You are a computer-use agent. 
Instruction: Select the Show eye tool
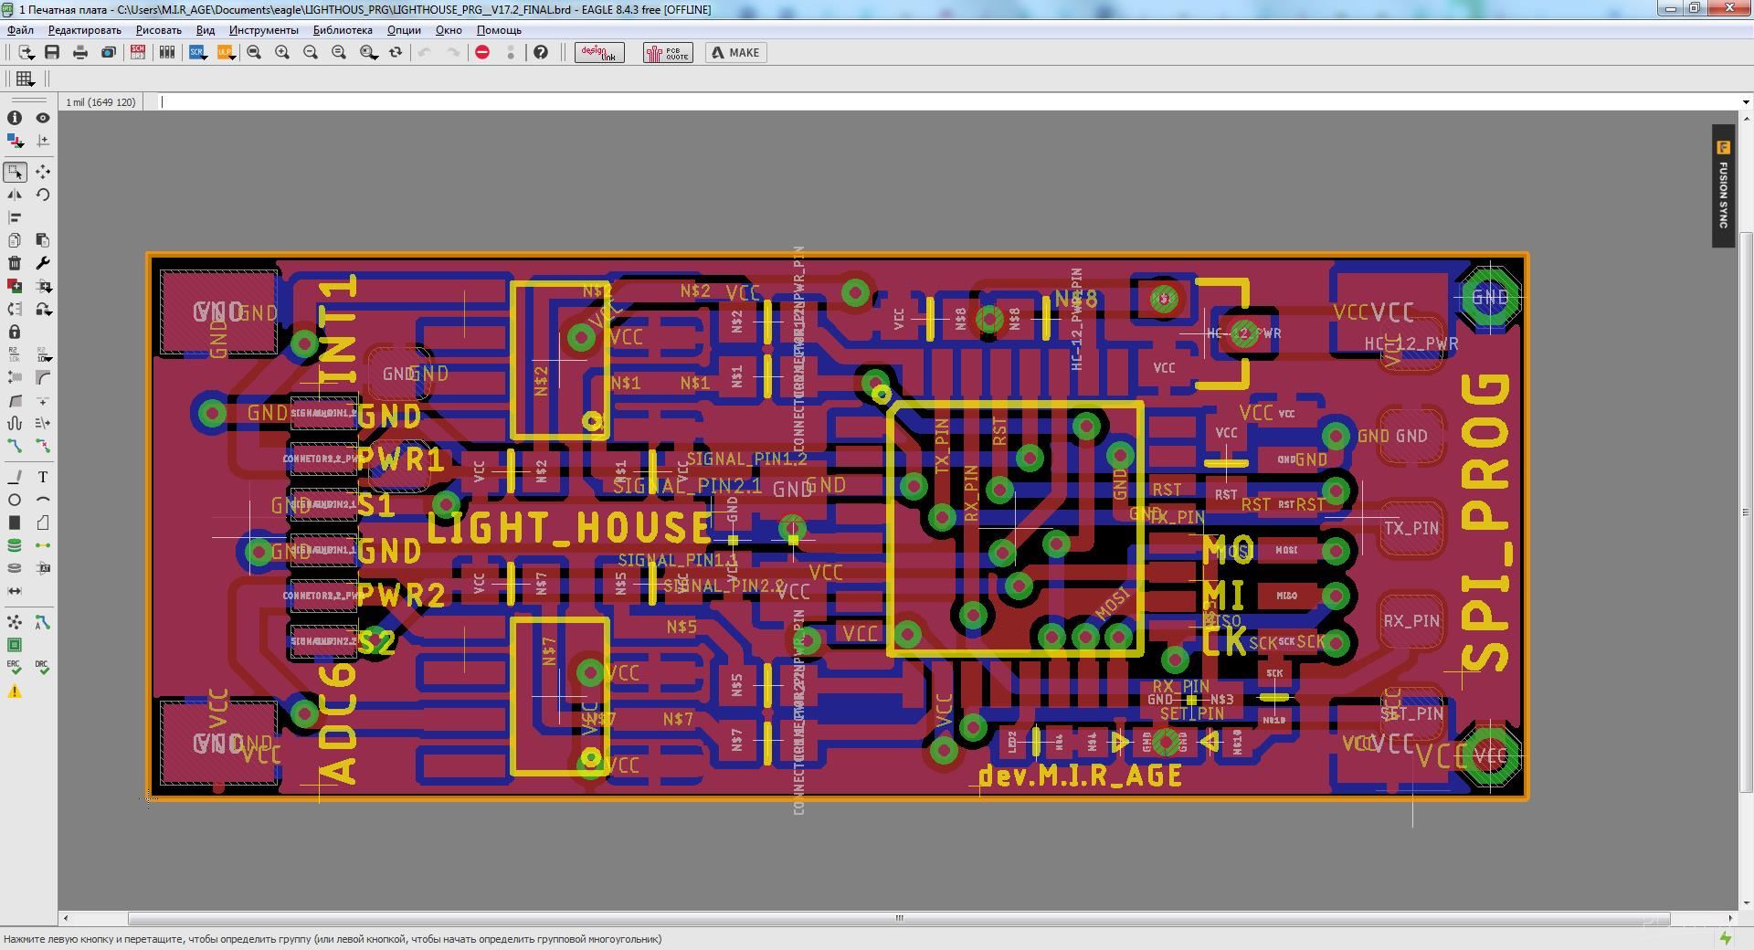[x=43, y=118]
